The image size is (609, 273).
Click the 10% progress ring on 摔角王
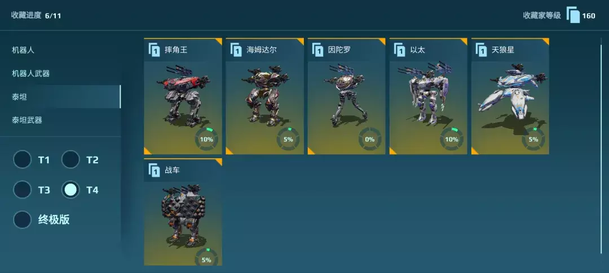pyautogui.click(x=206, y=139)
